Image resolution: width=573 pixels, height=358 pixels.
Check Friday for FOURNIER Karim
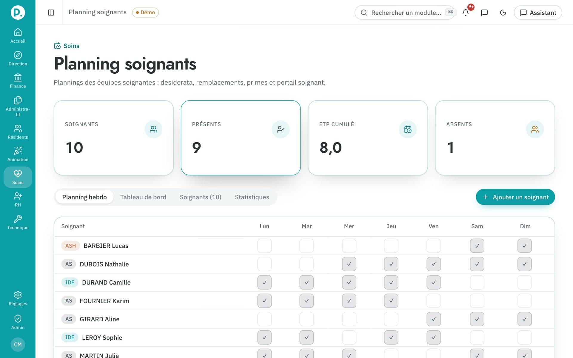(x=434, y=301)
